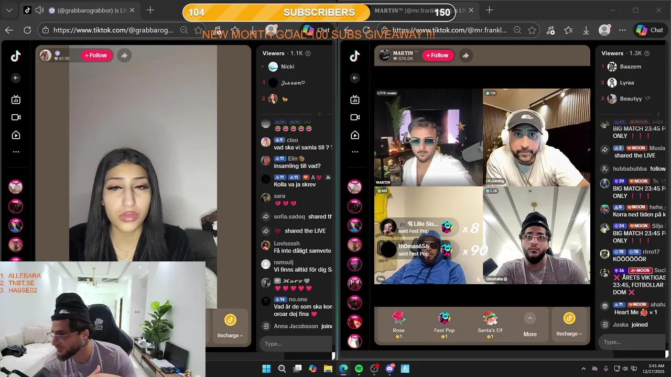Screen dimensions: 671x377
Task: Open camera Go LIVE icon in left sidebar
Action: tap(16, 117)
